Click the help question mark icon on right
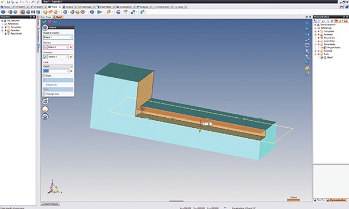The height and width of the screenshot is (209, 349). coord(308,73)
